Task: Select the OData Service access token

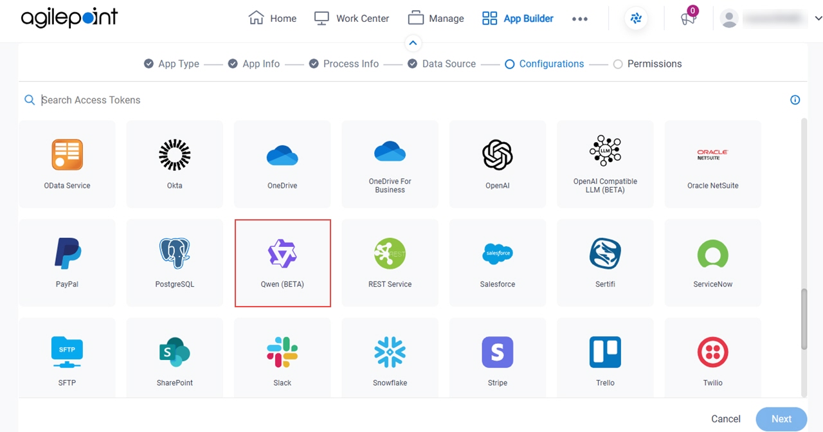Action: (x=68, y=164)
